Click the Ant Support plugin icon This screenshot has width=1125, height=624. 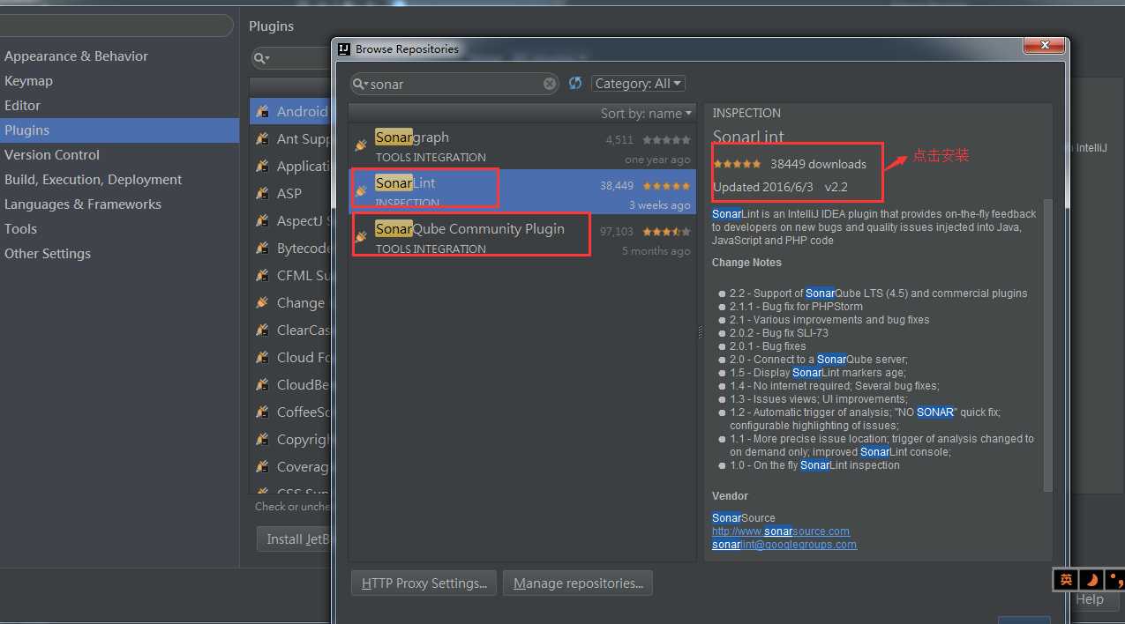click(x=262, y=138)
